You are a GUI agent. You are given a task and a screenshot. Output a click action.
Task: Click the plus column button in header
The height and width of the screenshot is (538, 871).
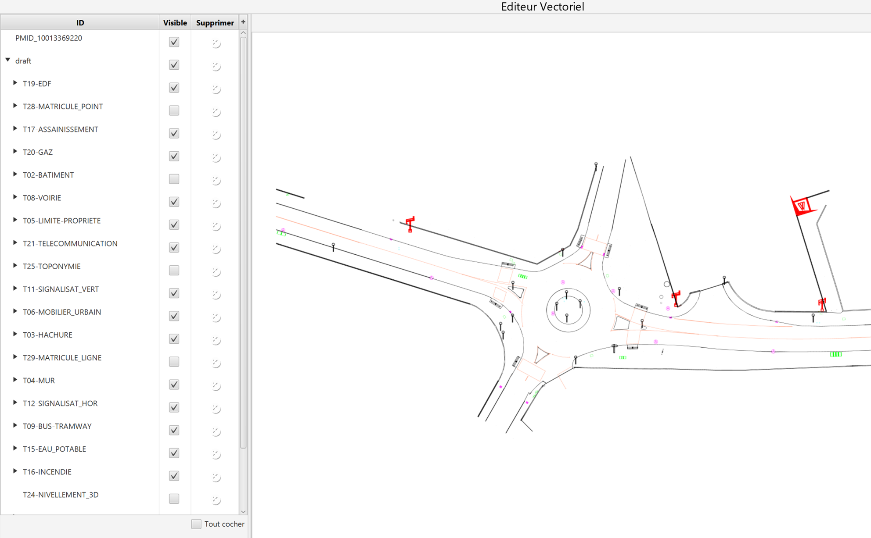243,22
